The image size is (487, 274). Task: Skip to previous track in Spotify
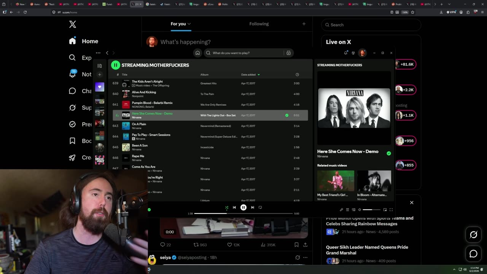click(x=234, y=207)
